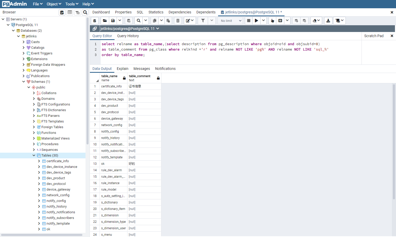This screenshot has height=237, width=396.
Task: Open the Find options dropdown
Action: tap(146, 21)
